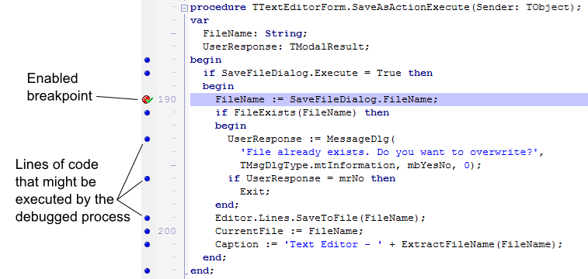Toggle breakpoint dot beside 'if UserResponse = mrNo'
The image size is (588, 279).
[x=147, y=179]
